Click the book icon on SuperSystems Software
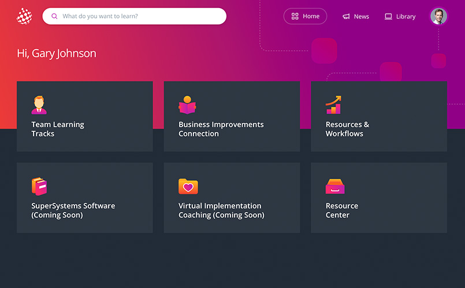 click(39, 186)
